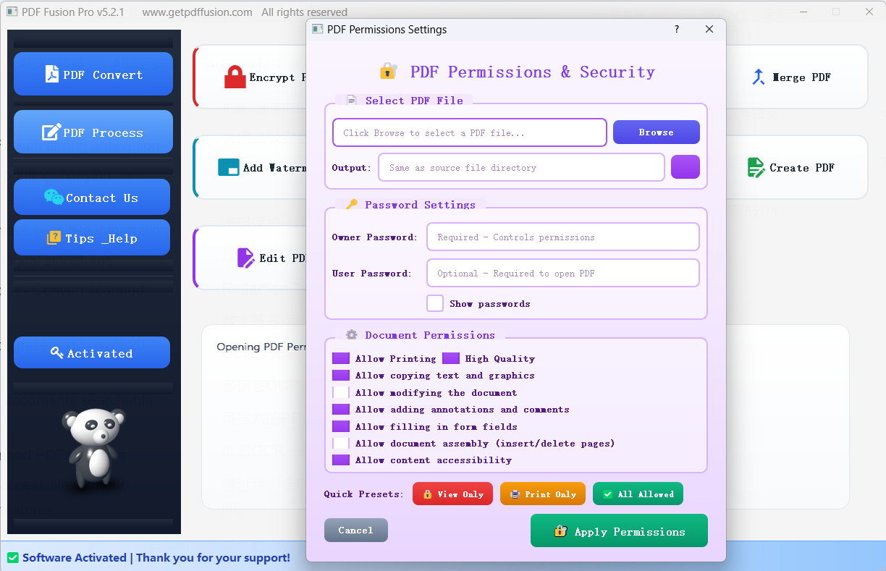Screen dimensions: 886x571
Task: Click the Browse button
Action: point(656,132)
